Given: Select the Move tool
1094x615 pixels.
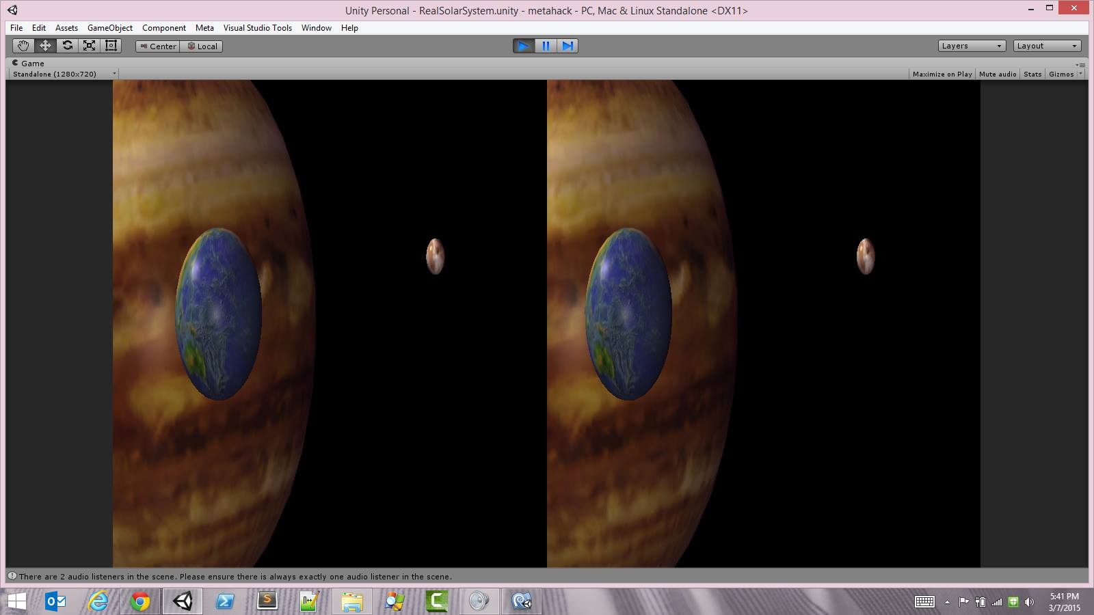Looking at the screenshot, I should [x=45, y=46].
